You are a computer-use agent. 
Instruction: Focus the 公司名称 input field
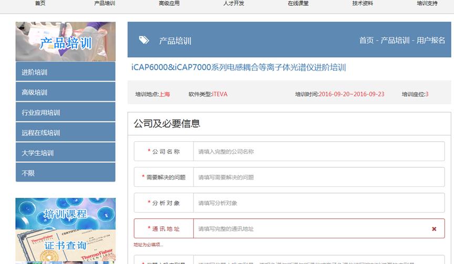[319, 151]
